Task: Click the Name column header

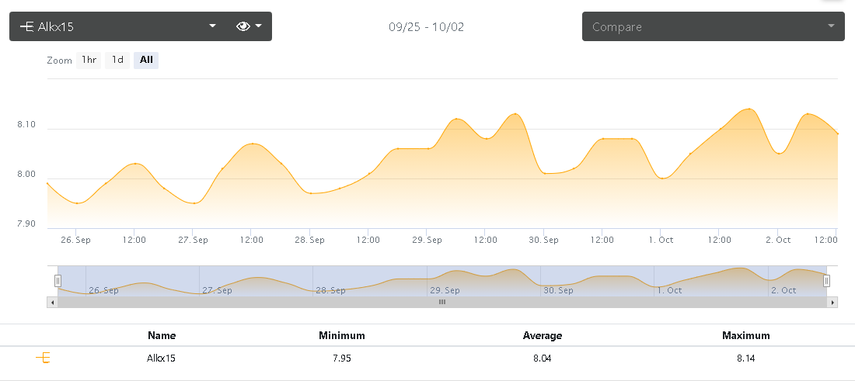Action: [162, 335]
